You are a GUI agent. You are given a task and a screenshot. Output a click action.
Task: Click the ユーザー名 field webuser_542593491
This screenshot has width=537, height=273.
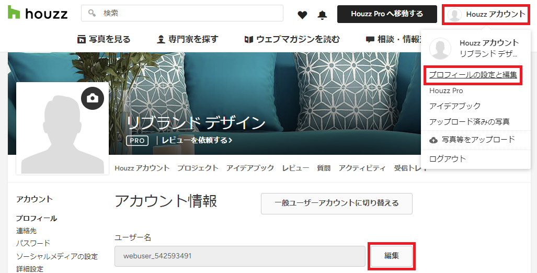(x=239, y=256)
